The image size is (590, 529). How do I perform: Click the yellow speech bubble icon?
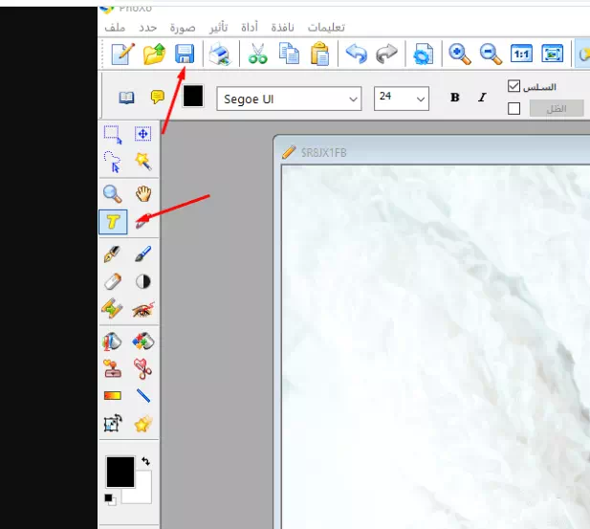pyautogui.click(x=157, y=98)
